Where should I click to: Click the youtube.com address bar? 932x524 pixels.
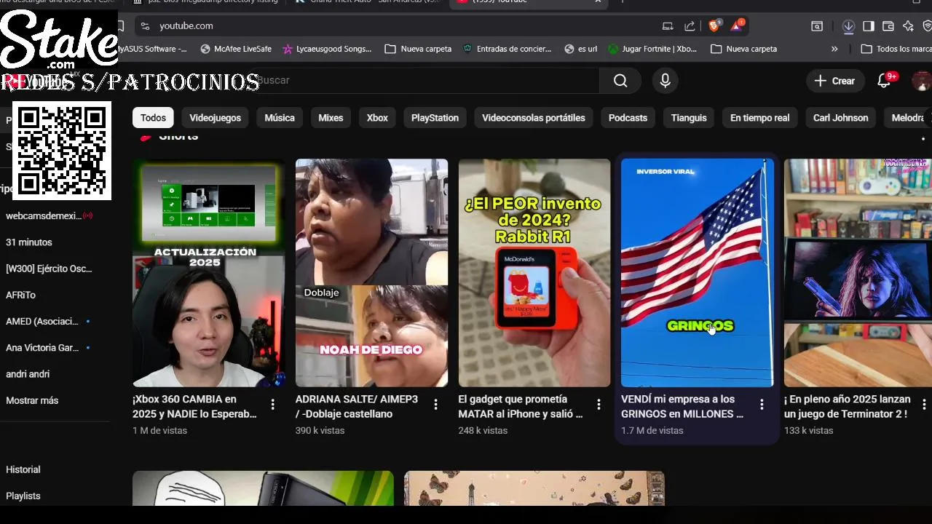pyautogui.click(x=399, y=26)
